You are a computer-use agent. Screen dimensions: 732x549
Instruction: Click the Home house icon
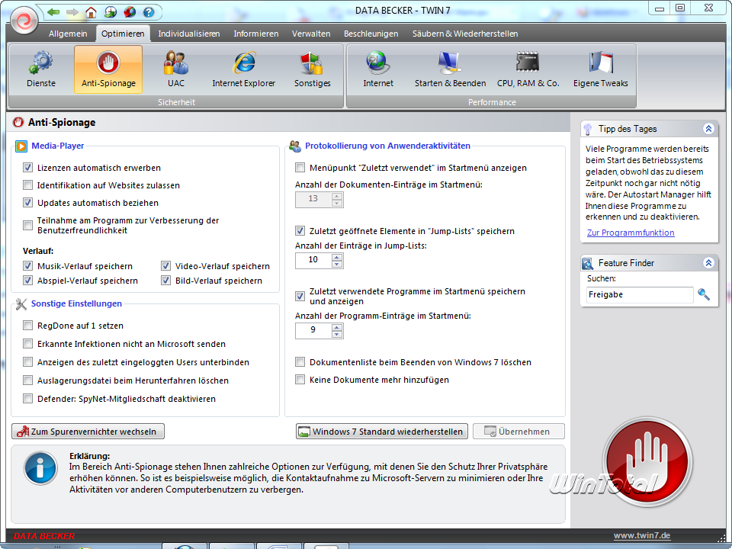click(x=91, y=12)
